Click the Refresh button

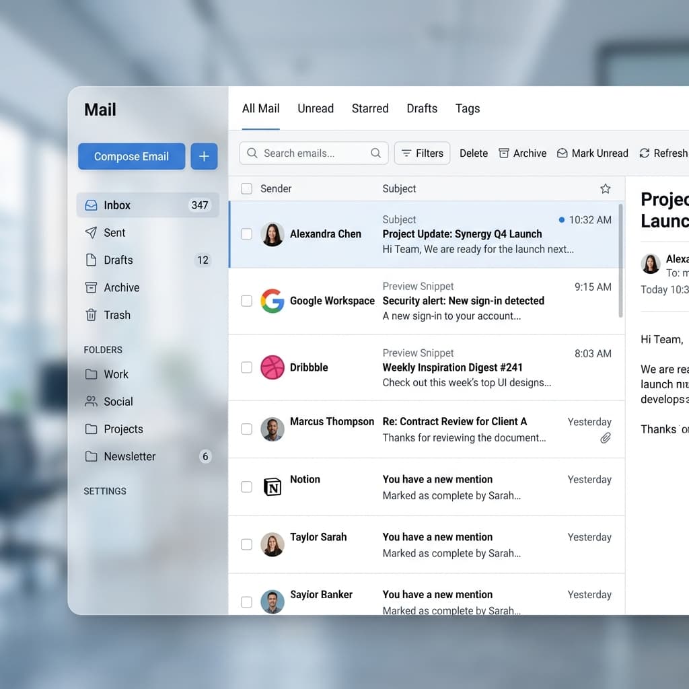[663, 153]
